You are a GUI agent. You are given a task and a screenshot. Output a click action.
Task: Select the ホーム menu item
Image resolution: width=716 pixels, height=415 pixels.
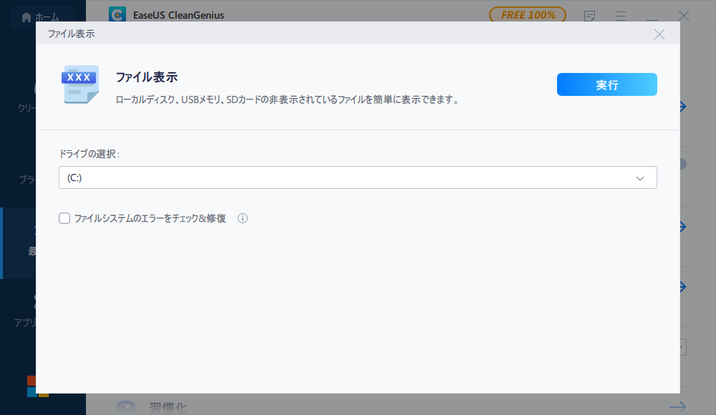click(39, 16)
